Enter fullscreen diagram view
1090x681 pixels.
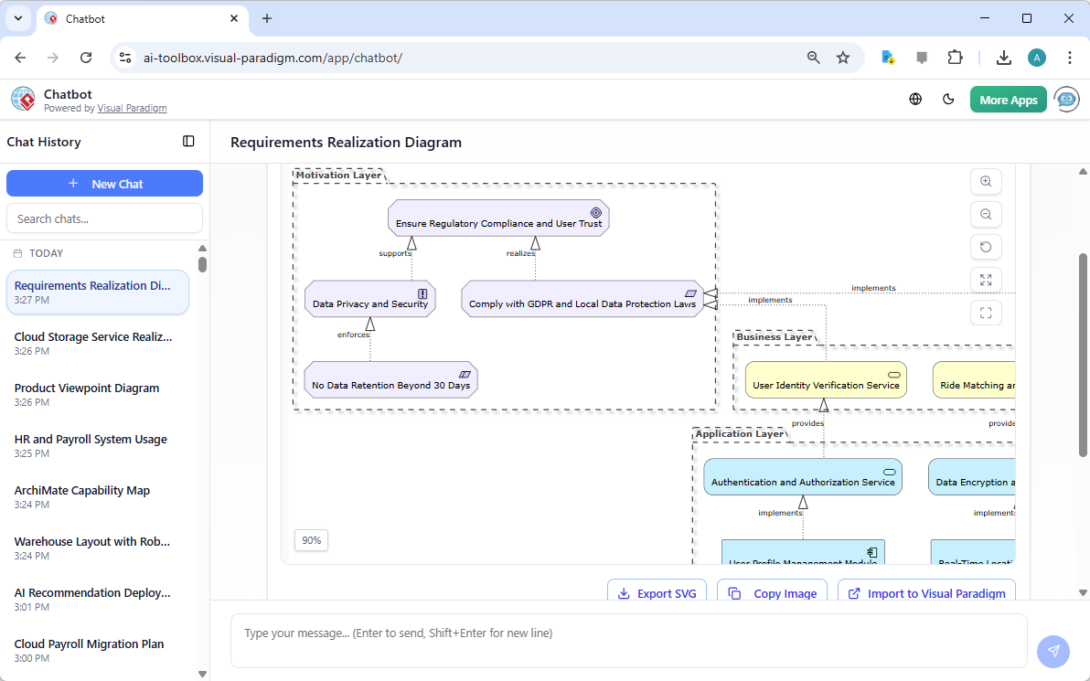(986, 313)
